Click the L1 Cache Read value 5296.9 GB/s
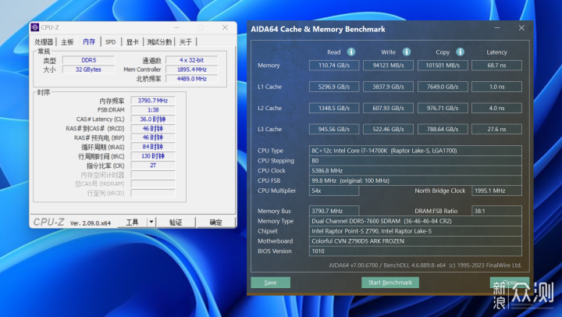Viewport: 562px width, 317px height. pos(334,87)
